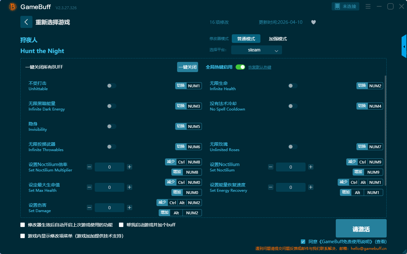Viewport: 407px width, 254px height.
Task: Select 普通模式 normal mode tab
Action: point(246,39)
